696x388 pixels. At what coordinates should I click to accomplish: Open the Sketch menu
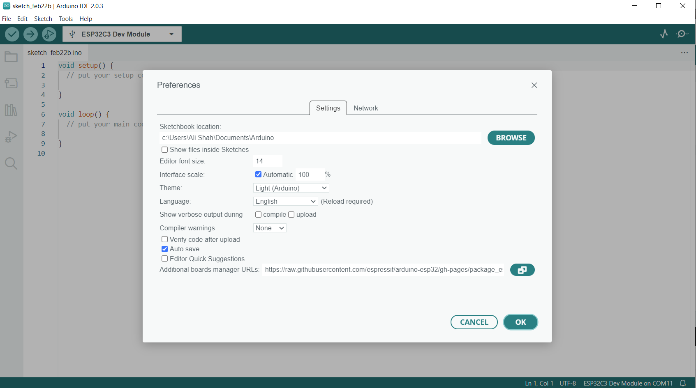(43, 19)
